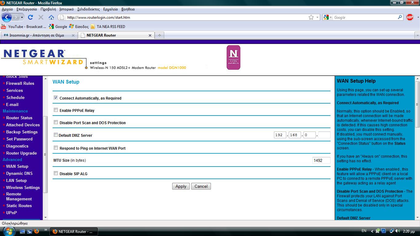Click the Stop loading X icon
The width and height of the screenshot is (420, 236).
pos(41,17)
